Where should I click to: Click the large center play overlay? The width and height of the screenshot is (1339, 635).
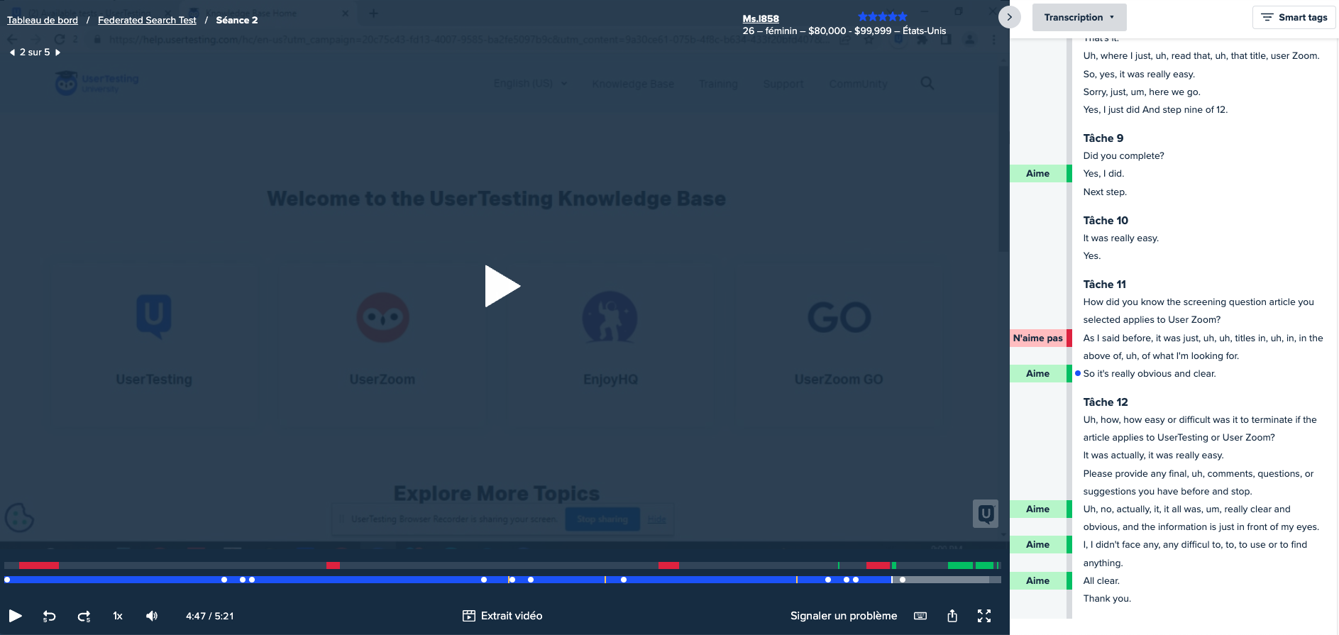click(x=502, y=286)
